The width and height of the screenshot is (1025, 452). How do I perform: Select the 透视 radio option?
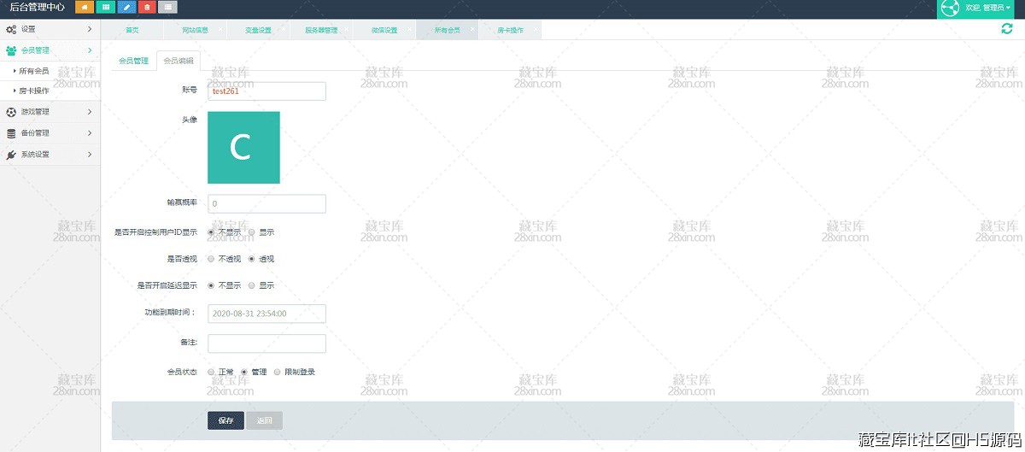point(252,259)
